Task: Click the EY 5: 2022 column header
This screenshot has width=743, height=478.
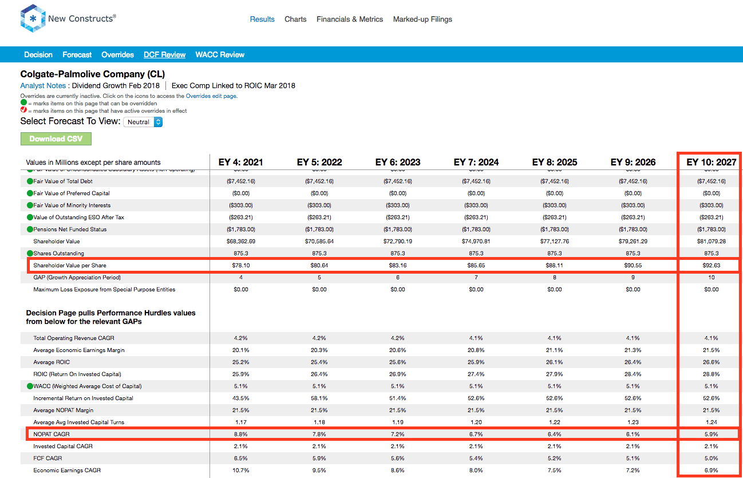Action: click(319, 162)
